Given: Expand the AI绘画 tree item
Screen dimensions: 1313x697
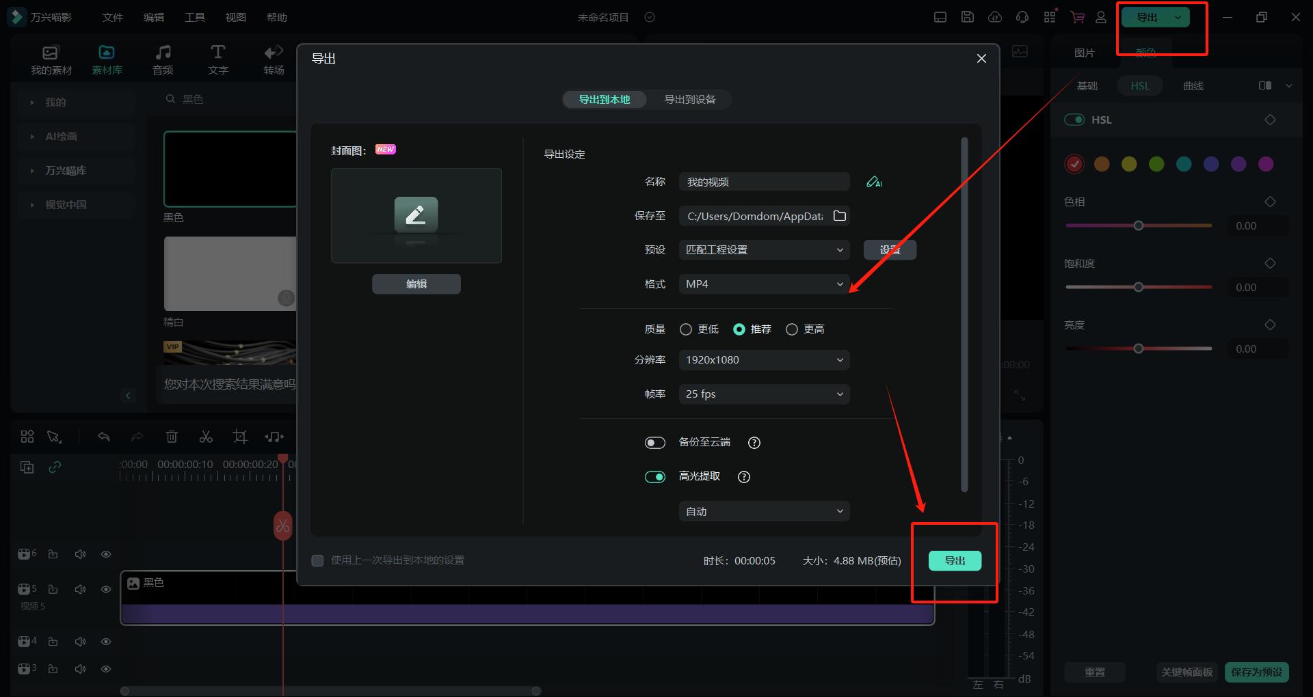Looking at the screenshot, I should (x=32, y=137).
